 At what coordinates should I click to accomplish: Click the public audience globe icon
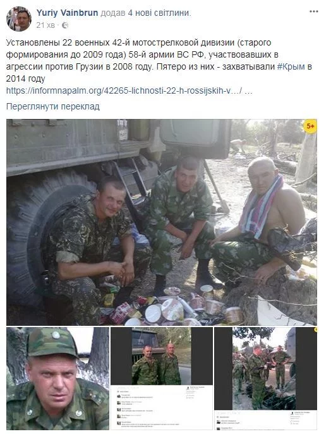pos(65,25)
